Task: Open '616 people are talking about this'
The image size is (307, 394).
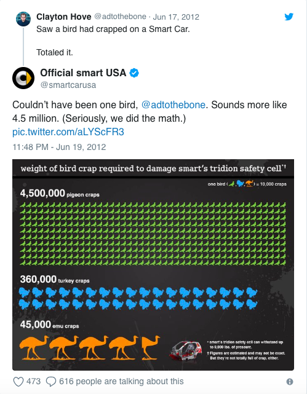Action: point(121,382)
